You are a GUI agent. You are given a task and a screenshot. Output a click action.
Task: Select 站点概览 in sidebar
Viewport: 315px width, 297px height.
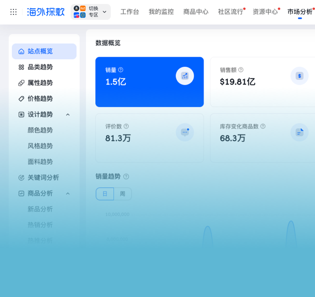44,51
